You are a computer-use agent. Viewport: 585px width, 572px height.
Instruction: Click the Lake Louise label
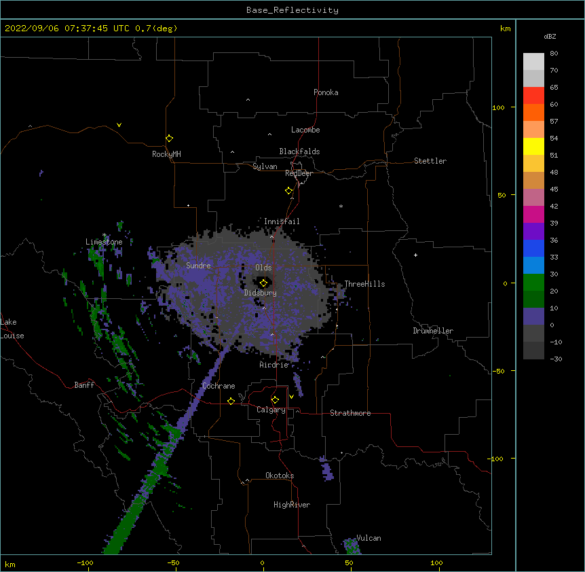(12, 329)
